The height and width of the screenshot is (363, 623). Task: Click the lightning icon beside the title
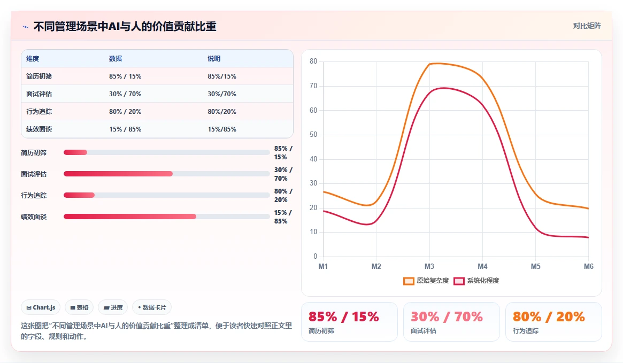click(x=26, y=27)
